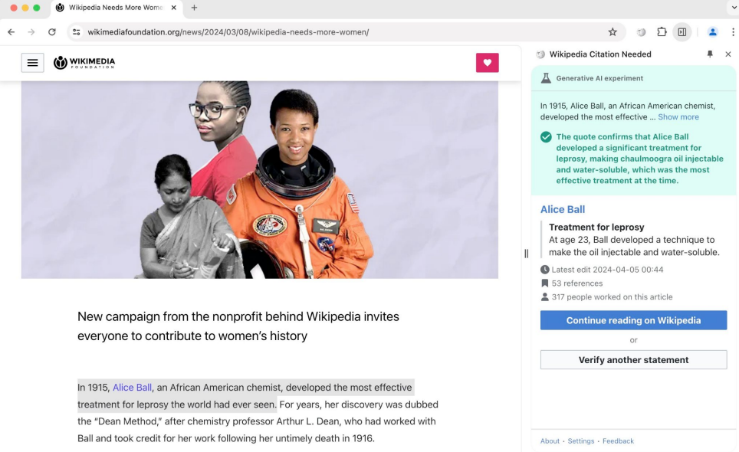Open the Chrome profile avatar

point(713,32)
